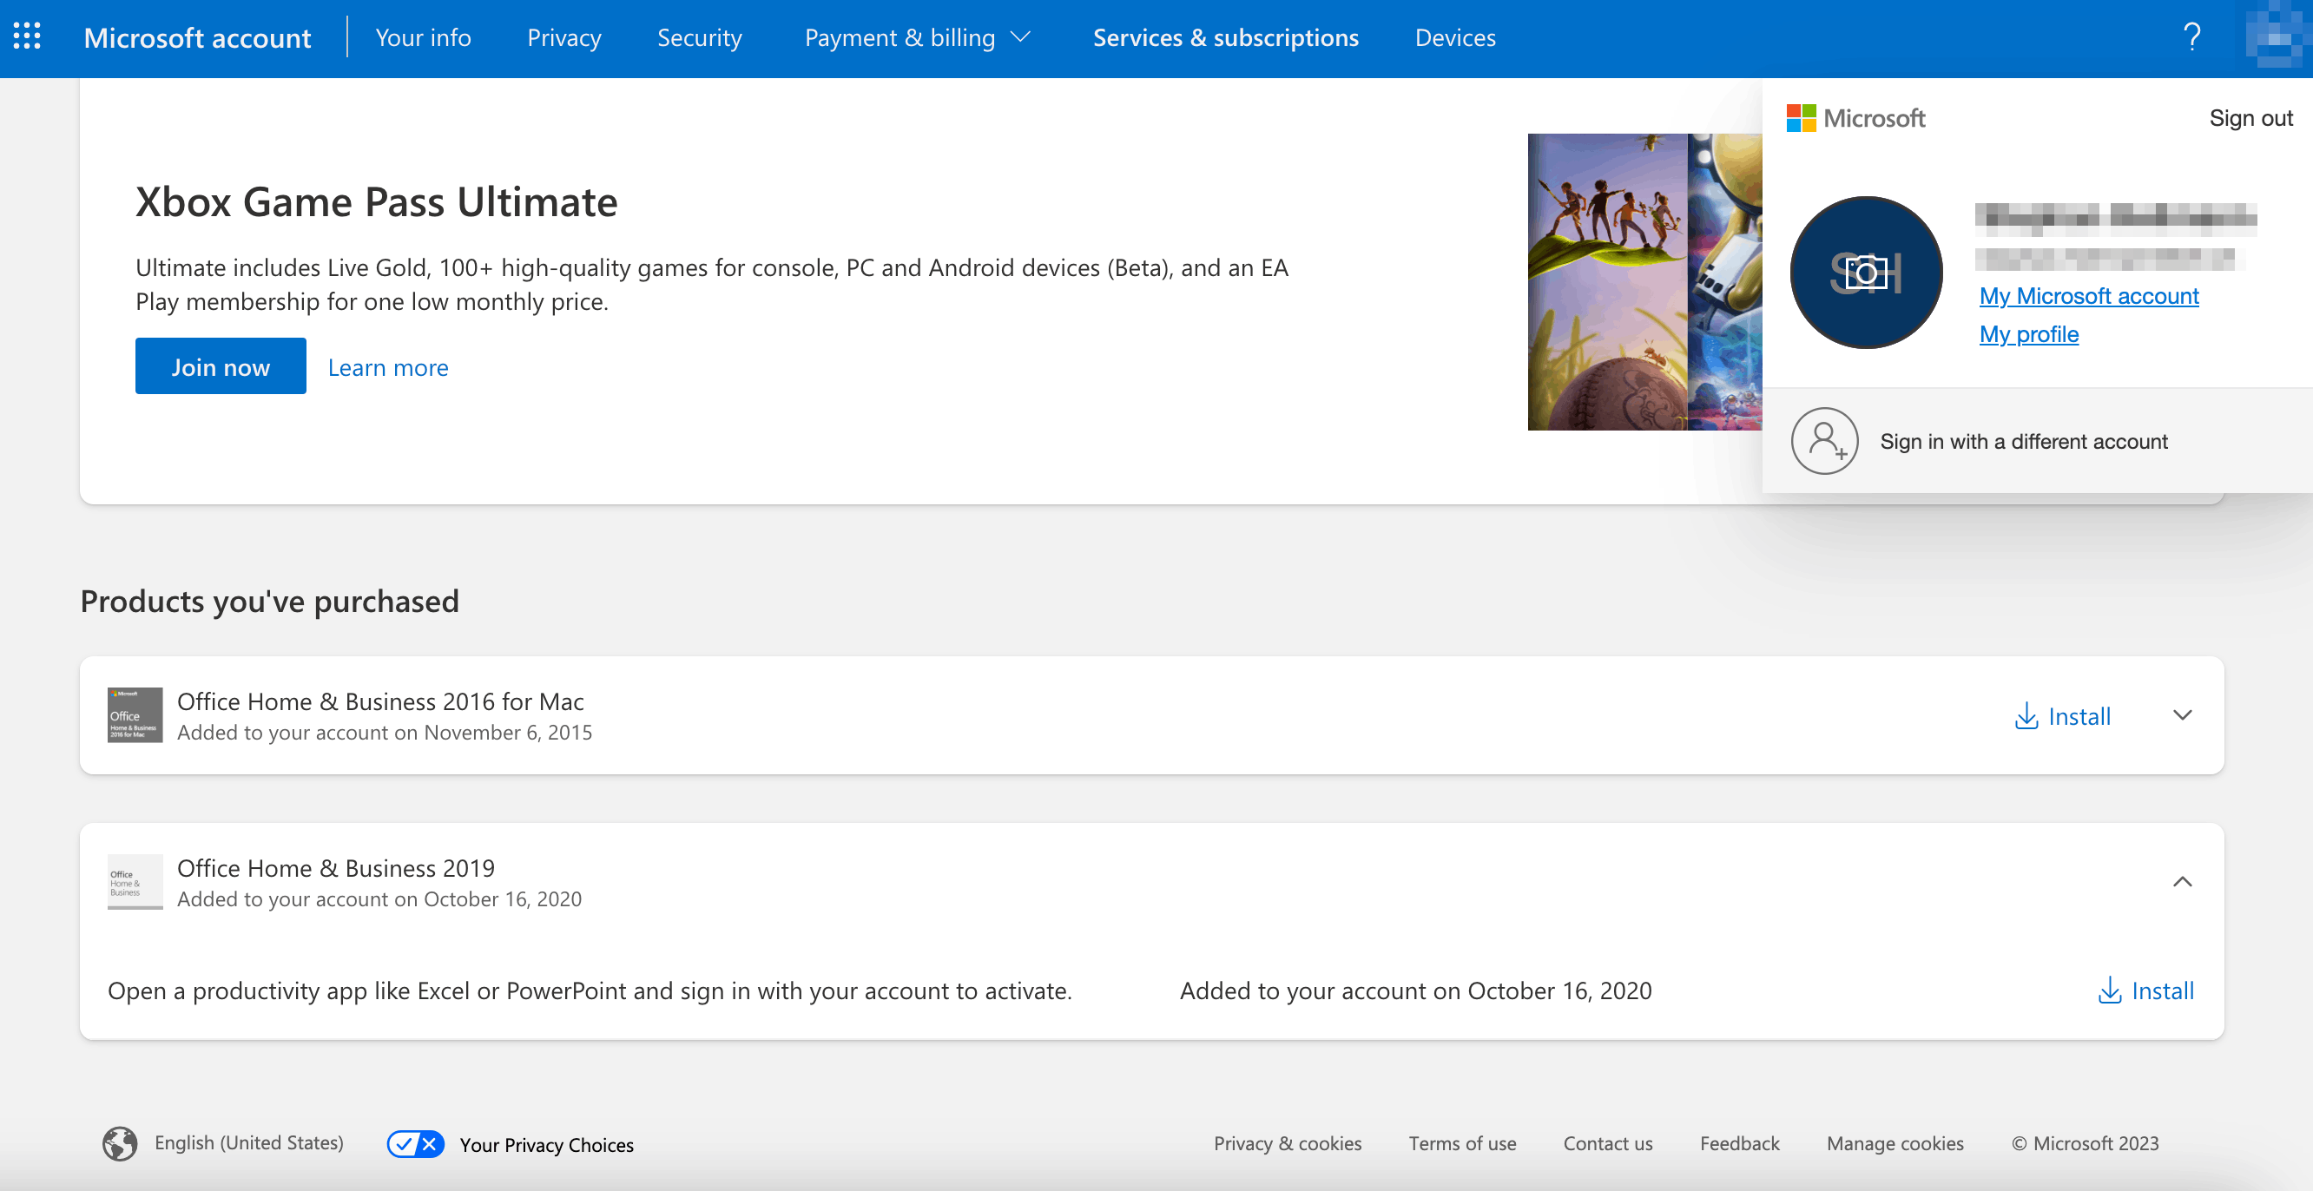This screenshot has height=1191, width=2313.
Task: Expand Office 2016 for Mac details
Action: coord(2182,715)
